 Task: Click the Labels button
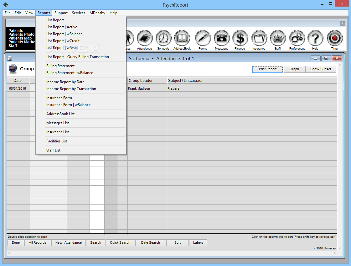tap(198, 243)
